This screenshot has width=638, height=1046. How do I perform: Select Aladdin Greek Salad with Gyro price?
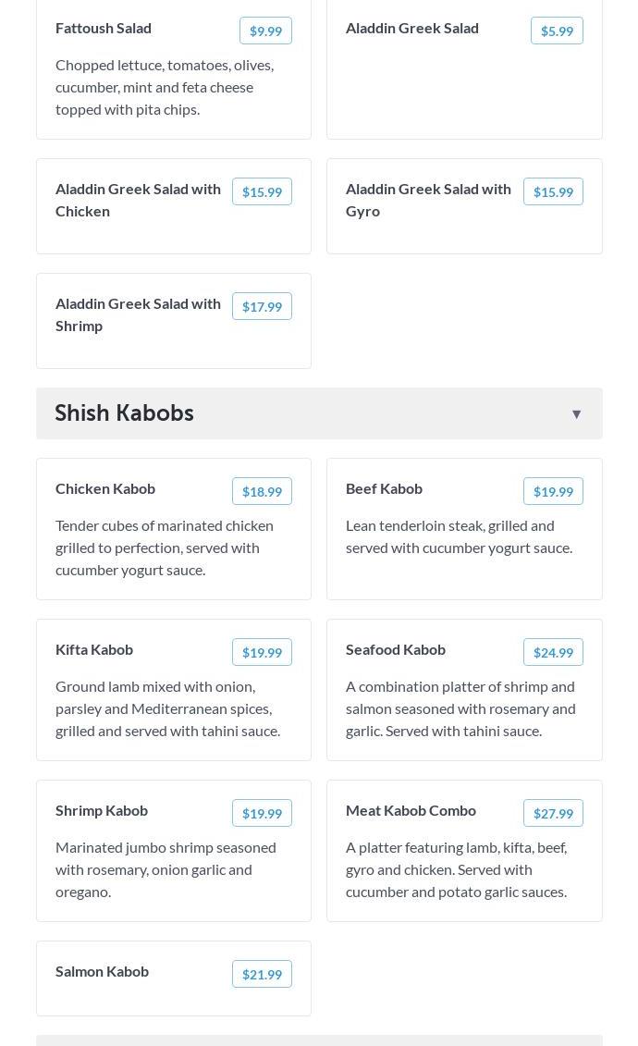553,192
